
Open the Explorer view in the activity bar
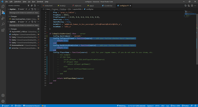click(3, 6)
